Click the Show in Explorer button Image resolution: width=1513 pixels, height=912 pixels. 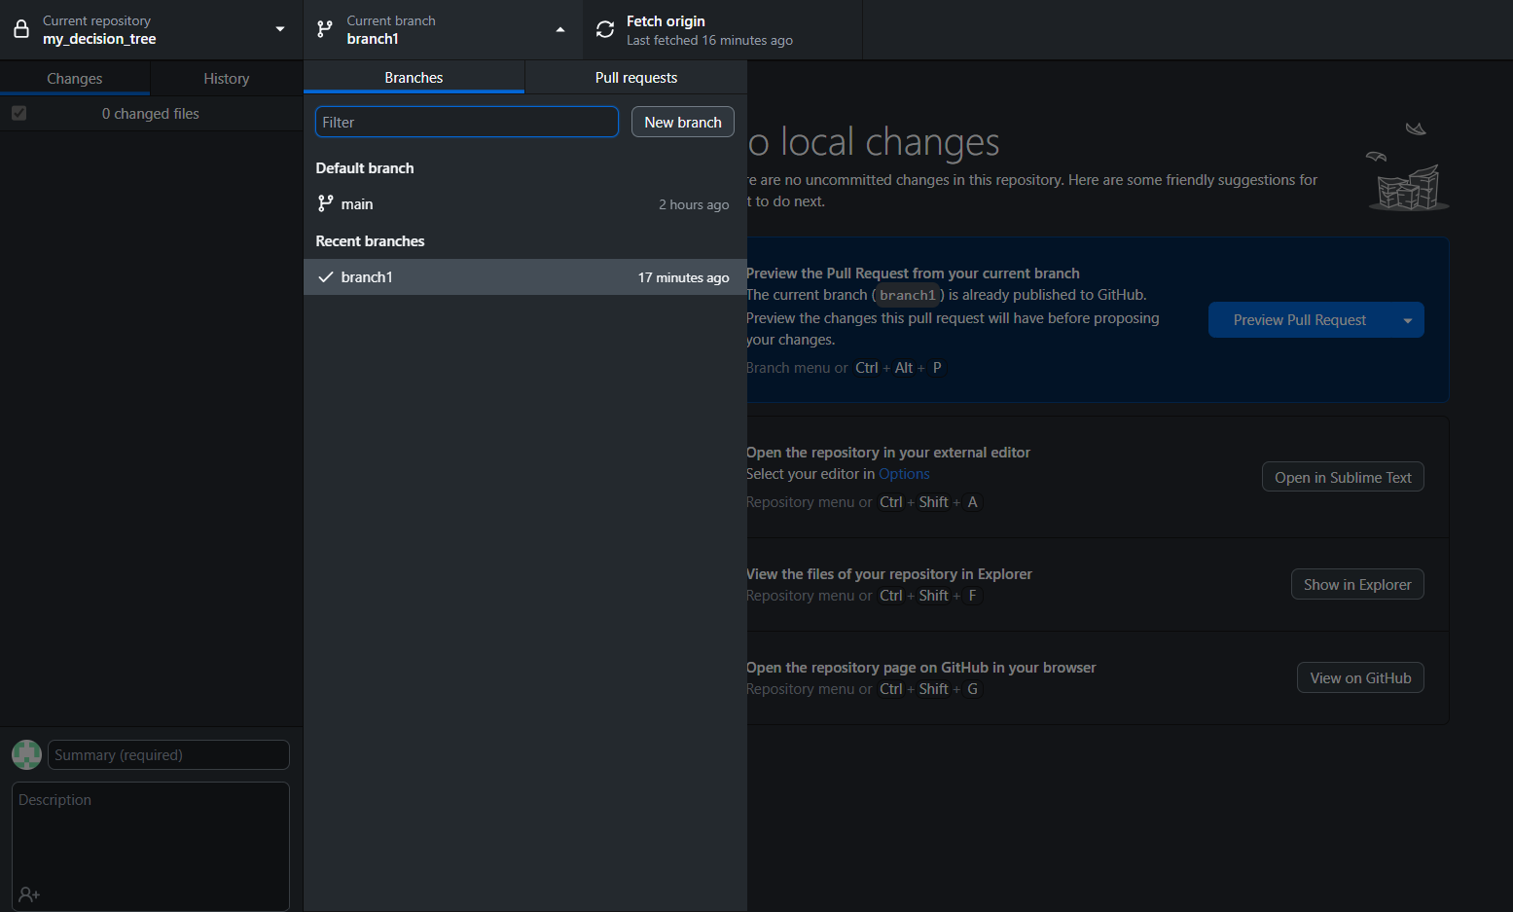[x=1356, y=584]
